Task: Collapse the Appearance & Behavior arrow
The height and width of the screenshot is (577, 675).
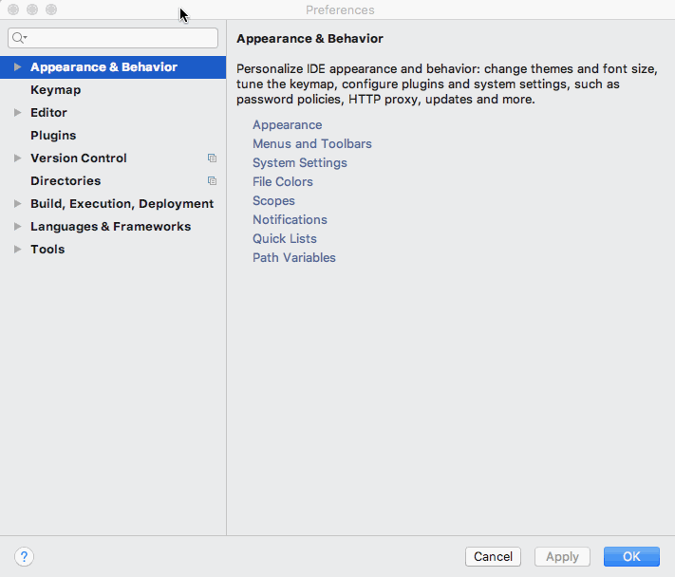Action: [17, 67]
